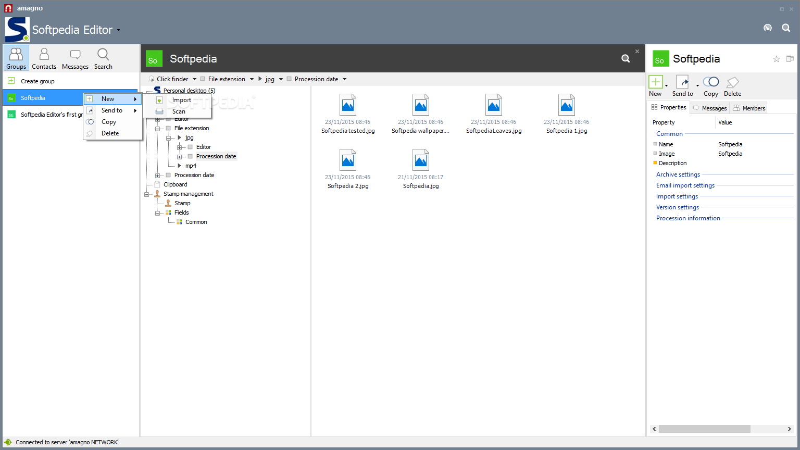Mark Softpedia group as favorite star
Screen dimensions: 800x450
coord(776,59)
